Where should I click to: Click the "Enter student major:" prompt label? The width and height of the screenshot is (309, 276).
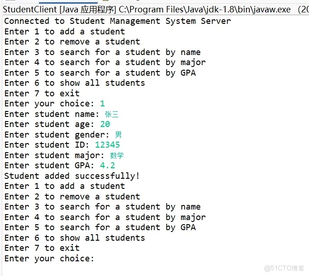54,155
